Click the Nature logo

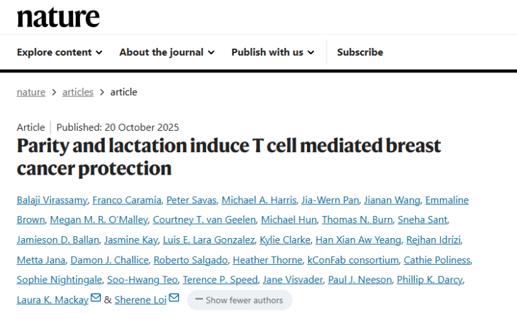click(58, 17)
